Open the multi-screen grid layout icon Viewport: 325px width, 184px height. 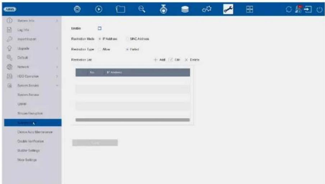250,9
